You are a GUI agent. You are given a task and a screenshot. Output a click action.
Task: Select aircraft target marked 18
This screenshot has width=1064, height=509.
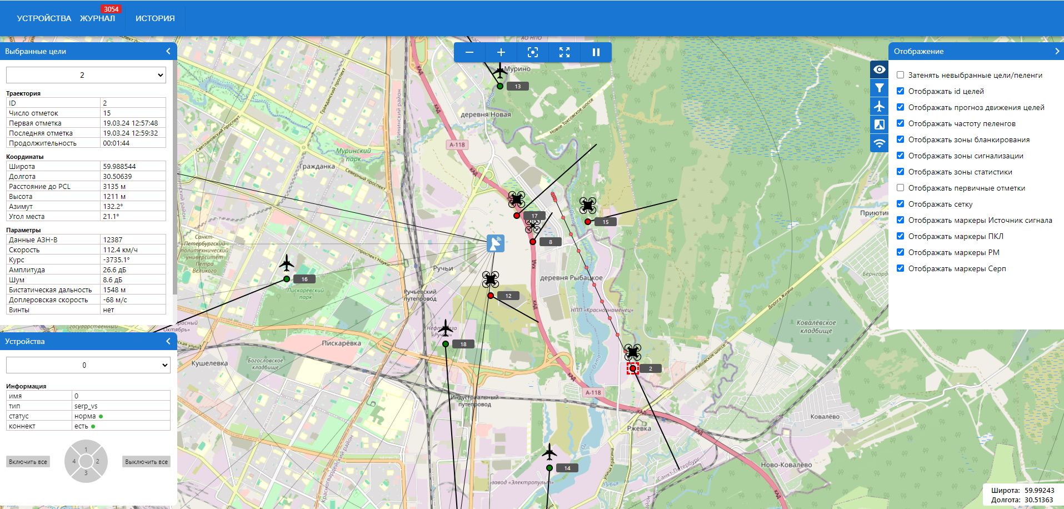446,328
